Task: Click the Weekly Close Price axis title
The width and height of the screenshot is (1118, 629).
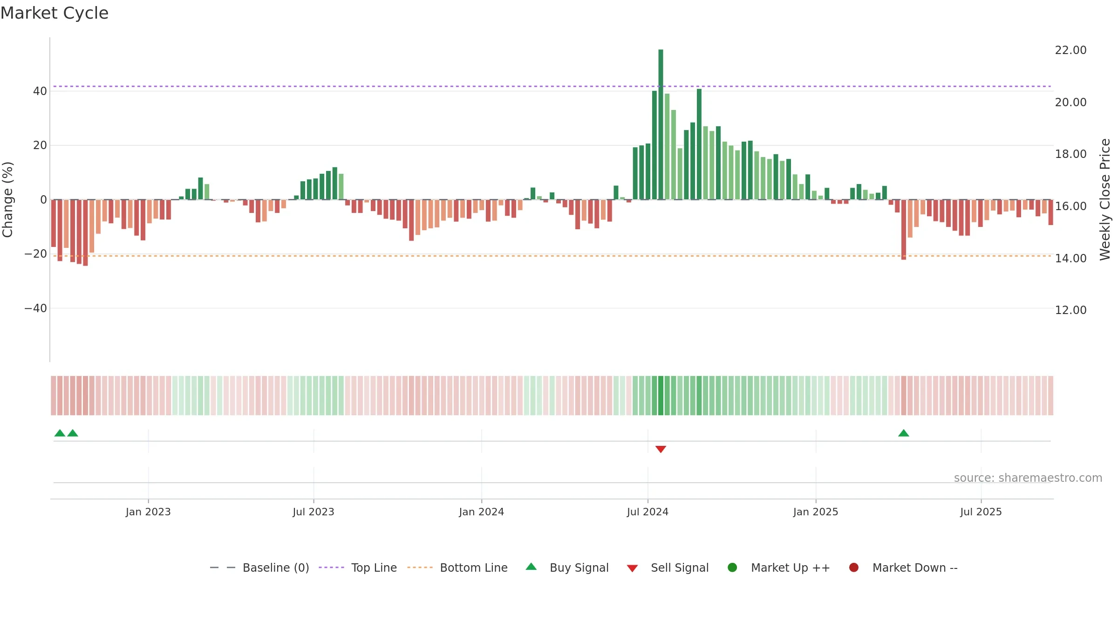Action: click(1105, 199)
